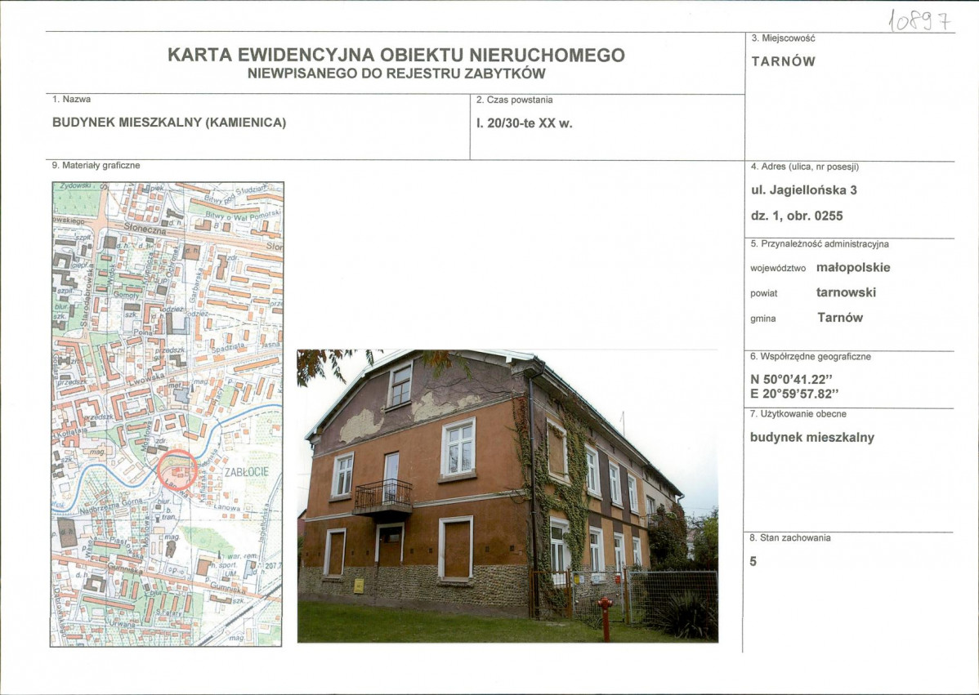Click the 'powiat' label
The height and width of the screenshot is (695, 979).
(x=764, y=293)
